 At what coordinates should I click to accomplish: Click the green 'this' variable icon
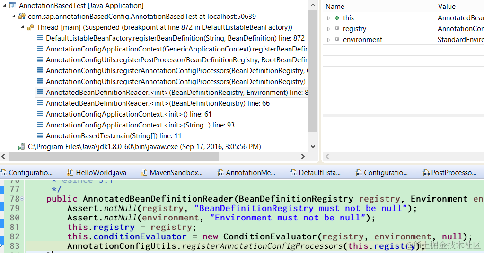(x=337, y=18)
